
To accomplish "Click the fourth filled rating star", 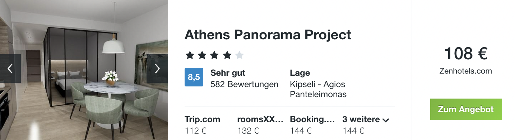I will coord(227,55).
